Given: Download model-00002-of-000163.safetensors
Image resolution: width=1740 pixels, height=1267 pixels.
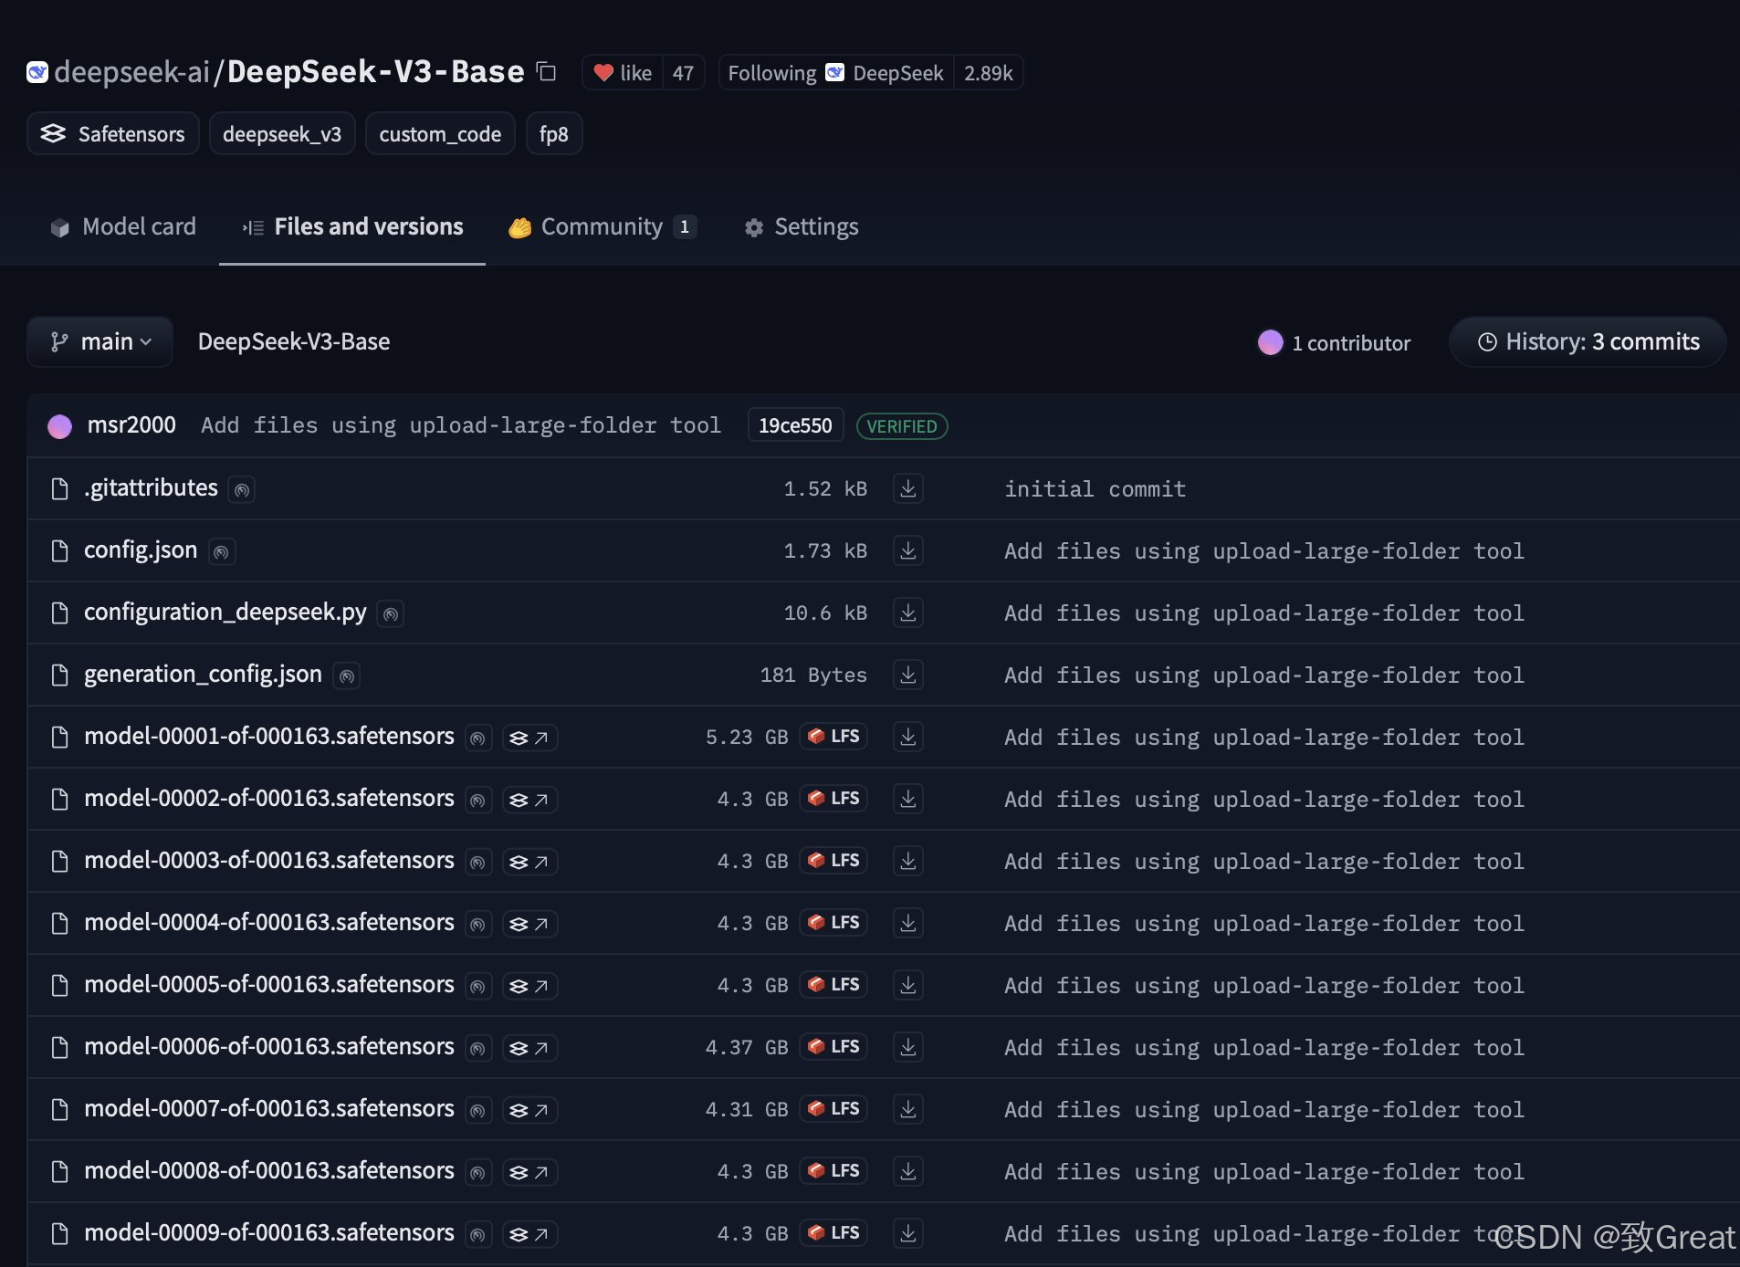Looking at the screenshot, I should (908, 799).
